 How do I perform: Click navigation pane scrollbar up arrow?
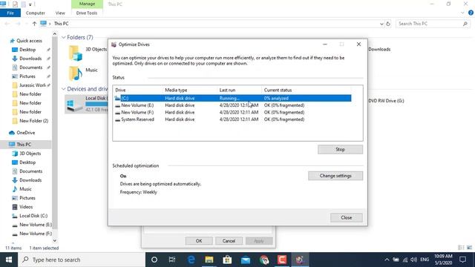(x=54, y=33)
